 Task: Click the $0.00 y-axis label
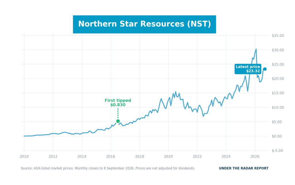click(277, 136)
